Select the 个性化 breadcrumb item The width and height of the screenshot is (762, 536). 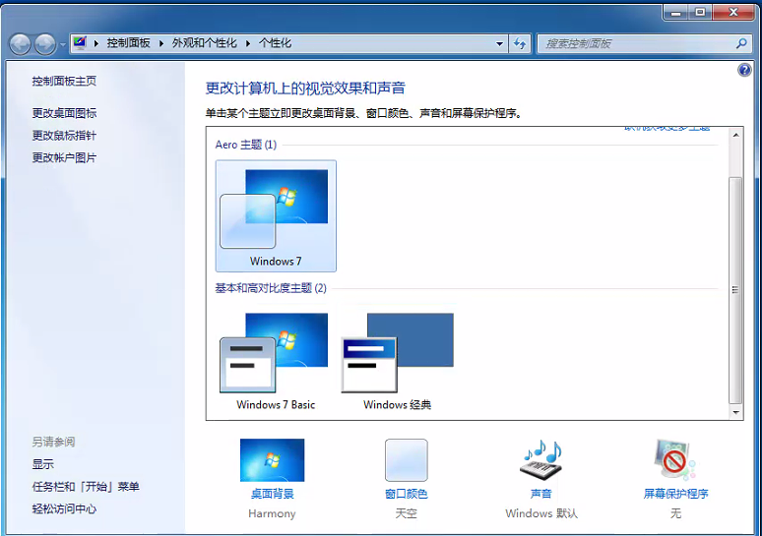[275, 43]
